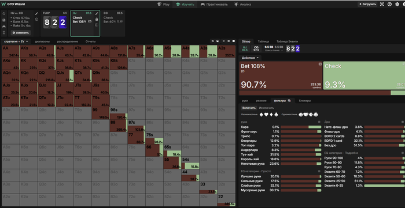Click the Bet 108% action card
The height and width of the screenshot is (208, 405).
[281, 75]
